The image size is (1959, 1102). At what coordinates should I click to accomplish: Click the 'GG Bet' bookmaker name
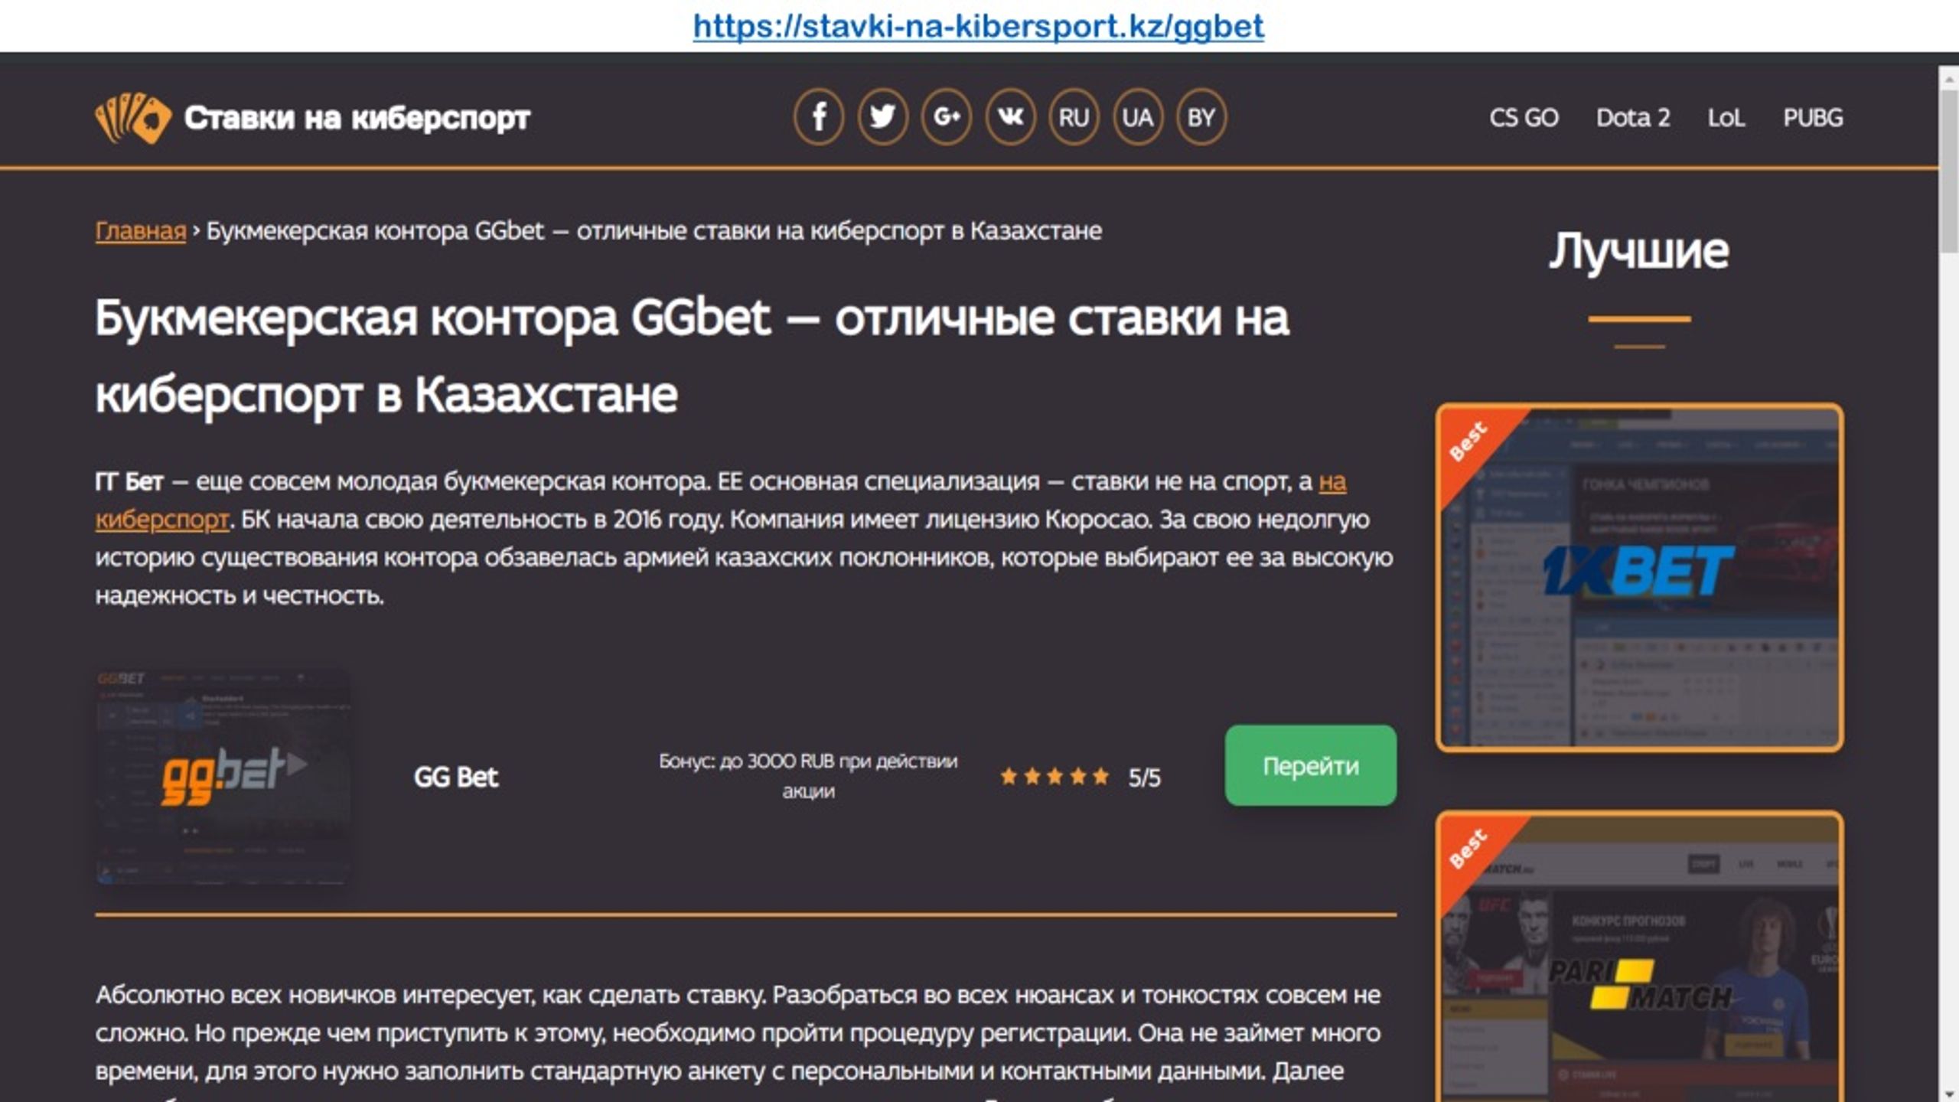point(456,778)
